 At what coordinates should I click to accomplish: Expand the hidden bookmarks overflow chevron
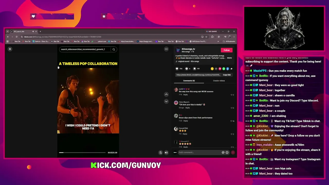pyautogui.click(x=218, y=41)
